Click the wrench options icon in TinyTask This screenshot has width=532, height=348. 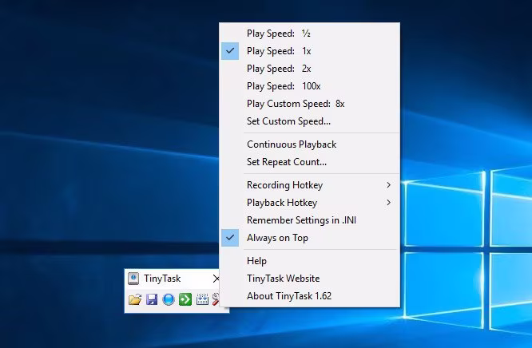click(x=216, y=299)
